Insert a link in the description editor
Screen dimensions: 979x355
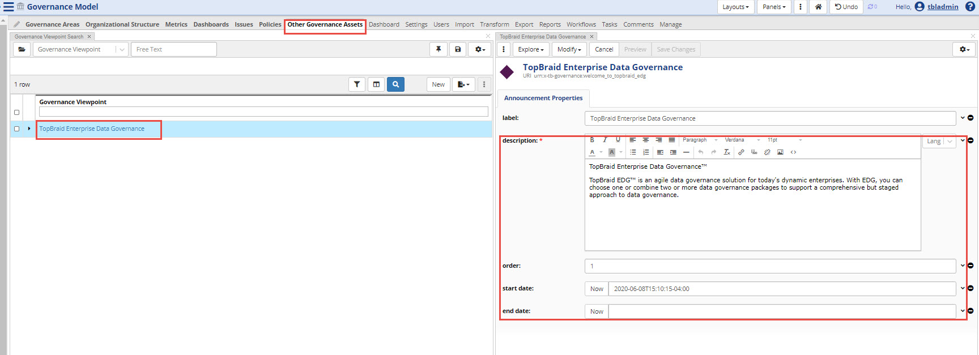741,152
